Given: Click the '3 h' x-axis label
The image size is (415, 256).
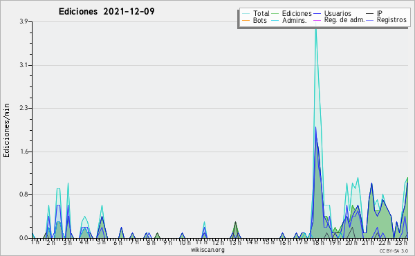Looking at the screenshot, I should [68, 242].
